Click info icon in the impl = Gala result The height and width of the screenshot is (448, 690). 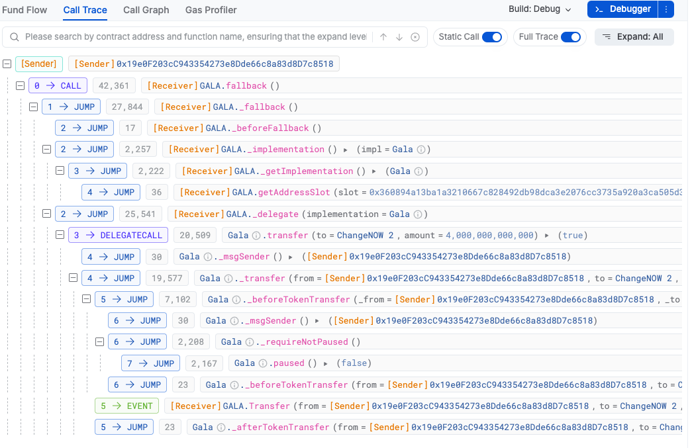pyautogui.click(x=420, y=150)
